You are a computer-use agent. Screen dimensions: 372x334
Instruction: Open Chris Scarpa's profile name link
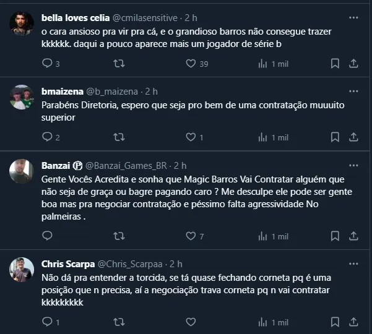click(67, 264)
